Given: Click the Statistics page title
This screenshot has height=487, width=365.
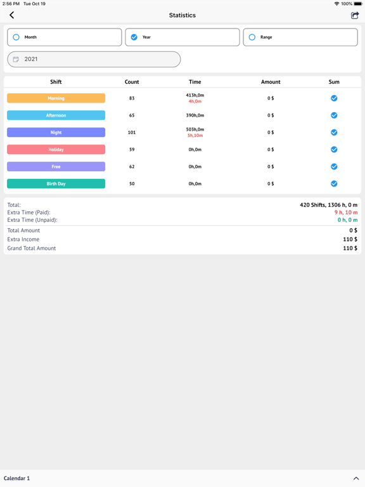Looking at the screenshot, I should 182,15.
